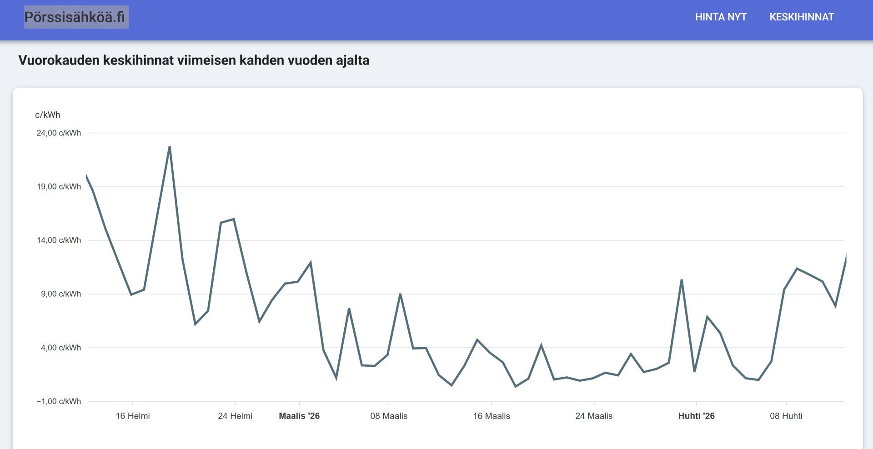Click the Vuorokauden keskihinnat page heading
The width and height of the screenshot is (873, 449).
(x=194, y=60)
